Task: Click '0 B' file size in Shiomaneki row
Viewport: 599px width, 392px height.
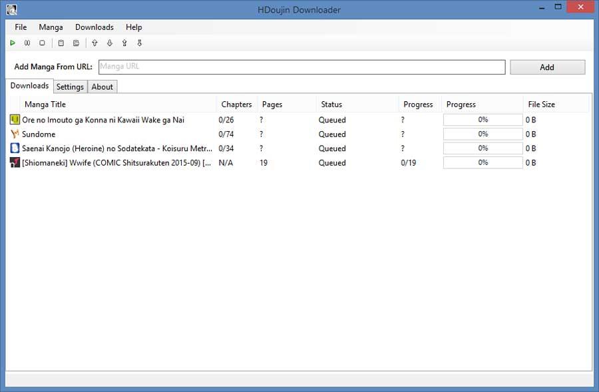Action: (531, 163)
